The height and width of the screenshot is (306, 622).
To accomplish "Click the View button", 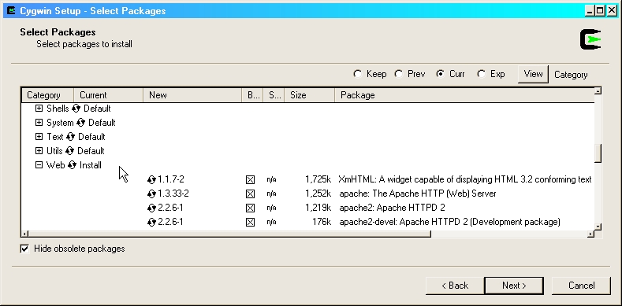I will coord(533,74).
